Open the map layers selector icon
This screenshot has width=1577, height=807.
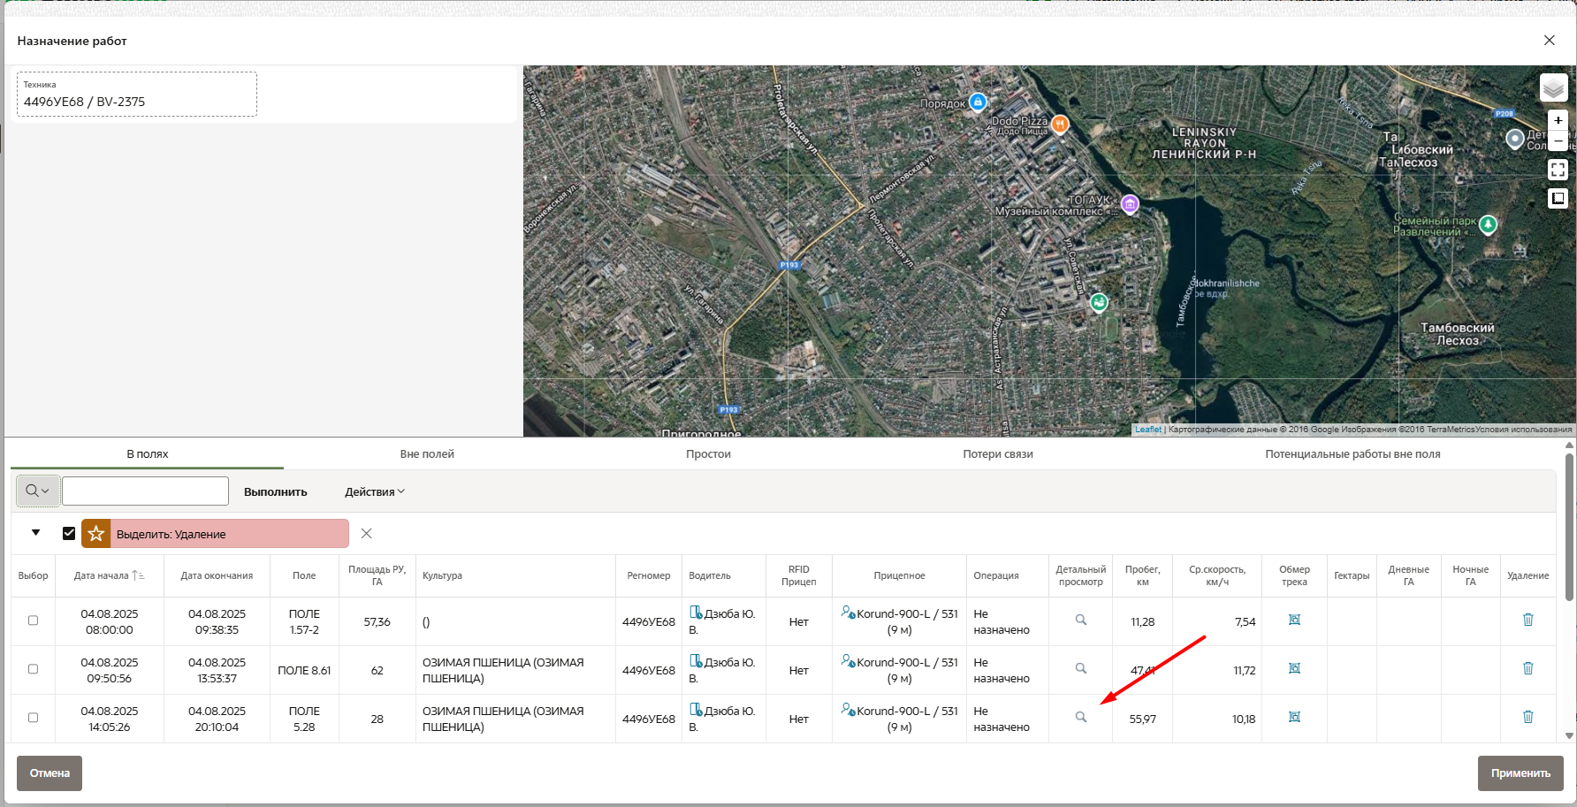1553,88
